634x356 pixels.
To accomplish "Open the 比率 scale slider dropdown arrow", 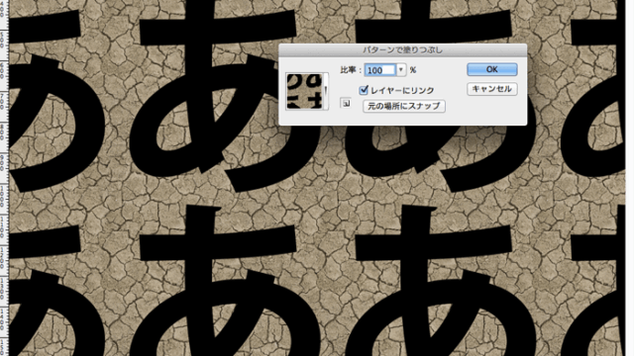I will pyautogui.click(x=400, y=70).
